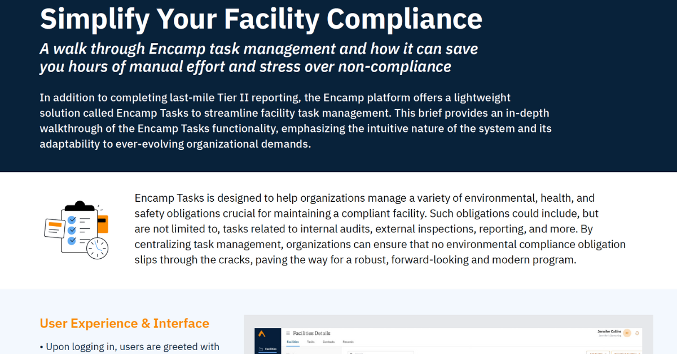Click the Facilities Details page title
Viewport: 677px width, 354px height.
[x=311, y=333]
